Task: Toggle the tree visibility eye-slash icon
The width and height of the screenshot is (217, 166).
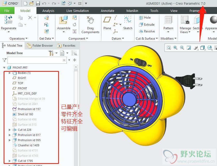Action: [74, 53]
